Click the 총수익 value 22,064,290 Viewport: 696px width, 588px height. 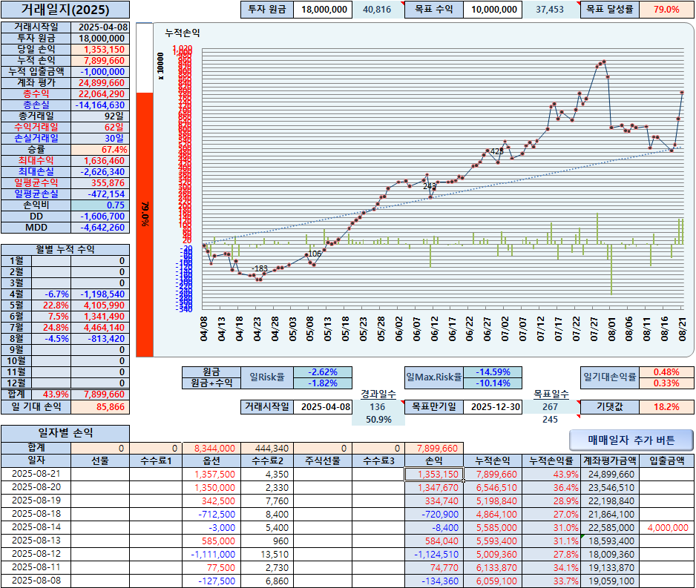coord(100,94)
